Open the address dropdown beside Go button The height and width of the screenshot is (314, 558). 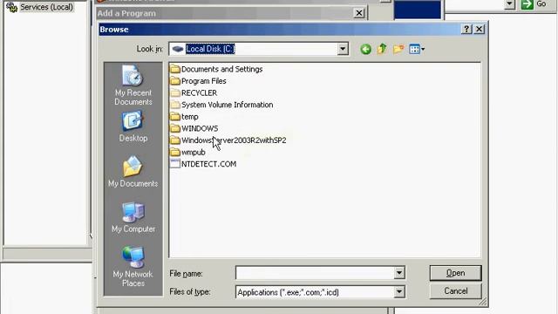pos(509,3)
